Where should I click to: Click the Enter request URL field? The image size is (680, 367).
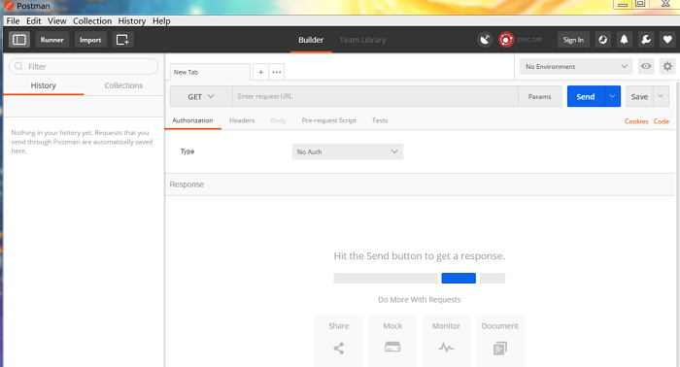click(x=375, y=96)
